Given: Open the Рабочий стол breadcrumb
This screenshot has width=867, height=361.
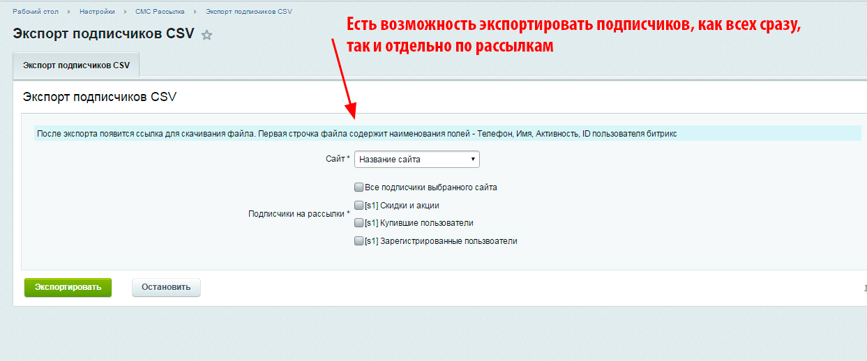Looking at the screenshot, I should [x=35, y=12].
